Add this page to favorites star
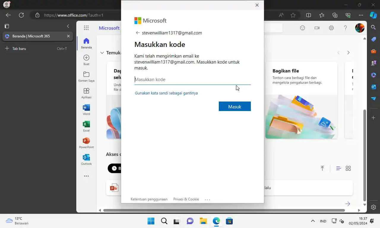The image size is (380, 228). 293,15
